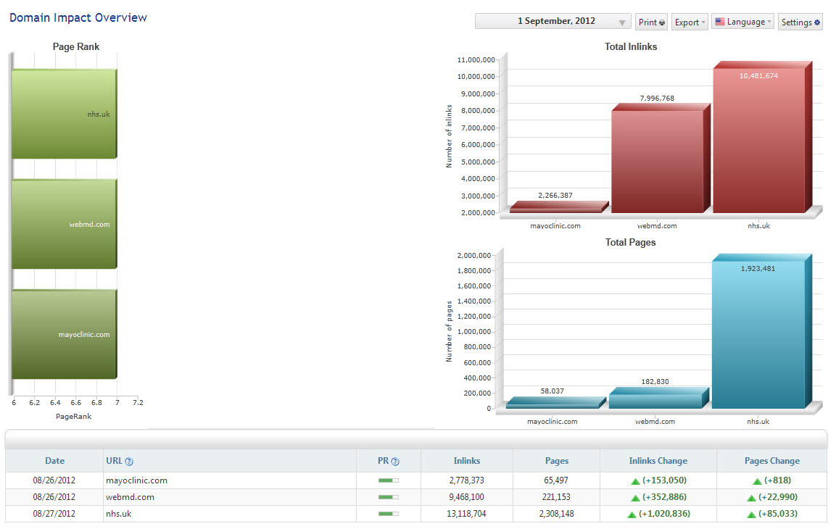Click the help icon next to PR header
The image size is (836, 529).
click(395, 462)
